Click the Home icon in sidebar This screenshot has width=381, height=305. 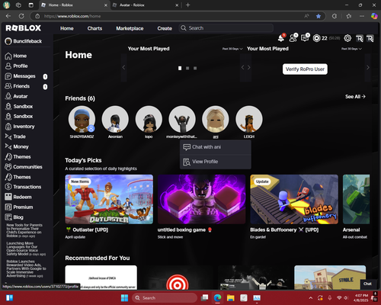coord(8,56)
